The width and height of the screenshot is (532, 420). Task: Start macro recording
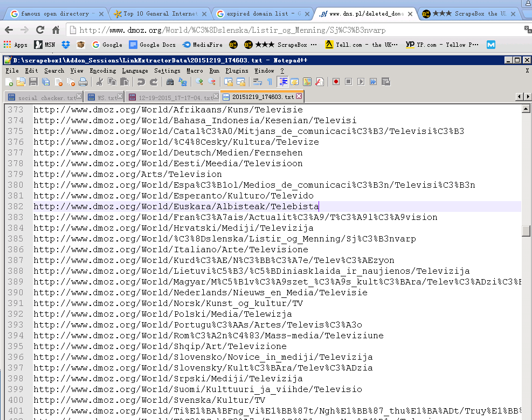click(x=336, y=82)
